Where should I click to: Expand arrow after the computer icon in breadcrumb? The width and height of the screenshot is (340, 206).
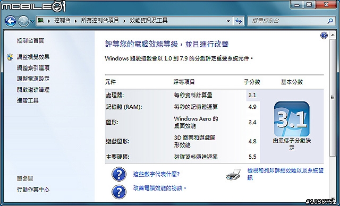coord(49,21)
